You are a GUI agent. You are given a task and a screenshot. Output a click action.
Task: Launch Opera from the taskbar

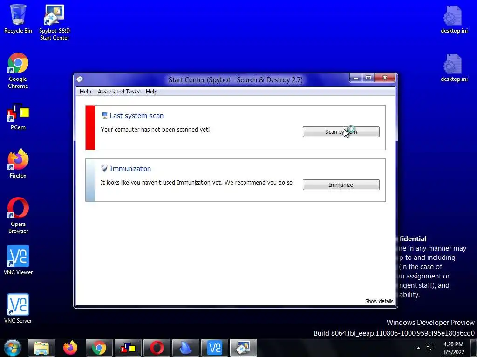(157, 348)
